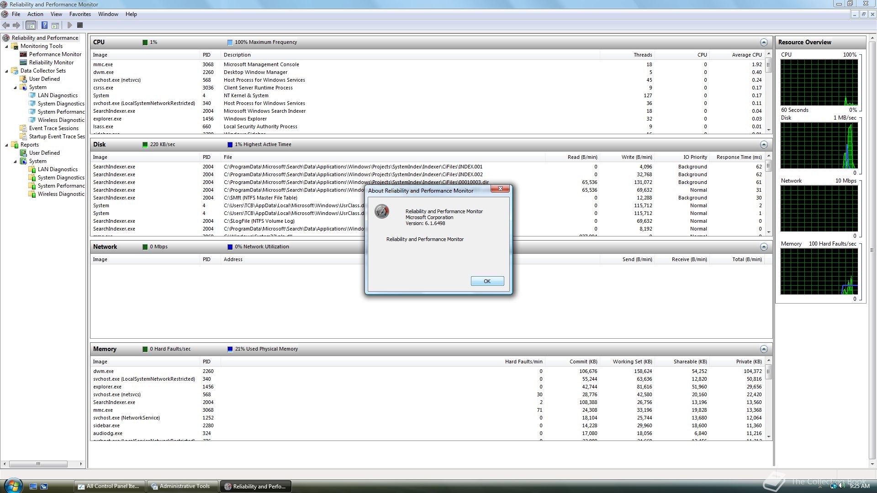
Task: Click the Stop square toolbar icon
Action: pyautogui.click(x=80, y=26)
